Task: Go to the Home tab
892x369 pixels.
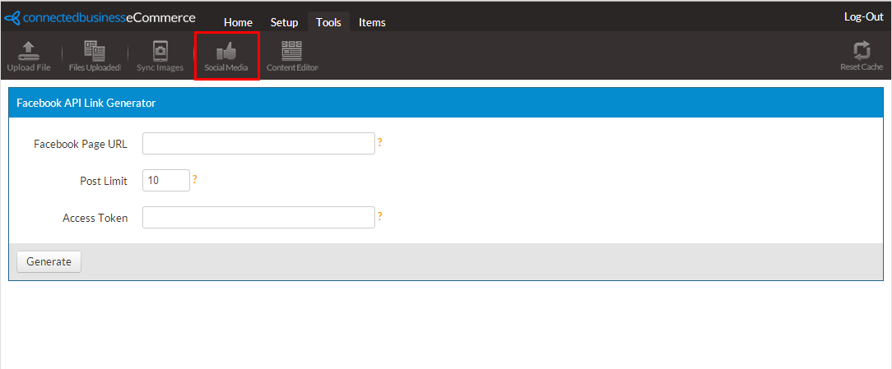Action: click(x=238, y=23)
